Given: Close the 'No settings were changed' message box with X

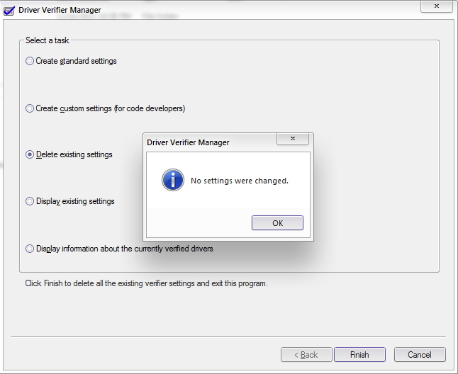Looking at the screenshot, I should coord(293,139).
